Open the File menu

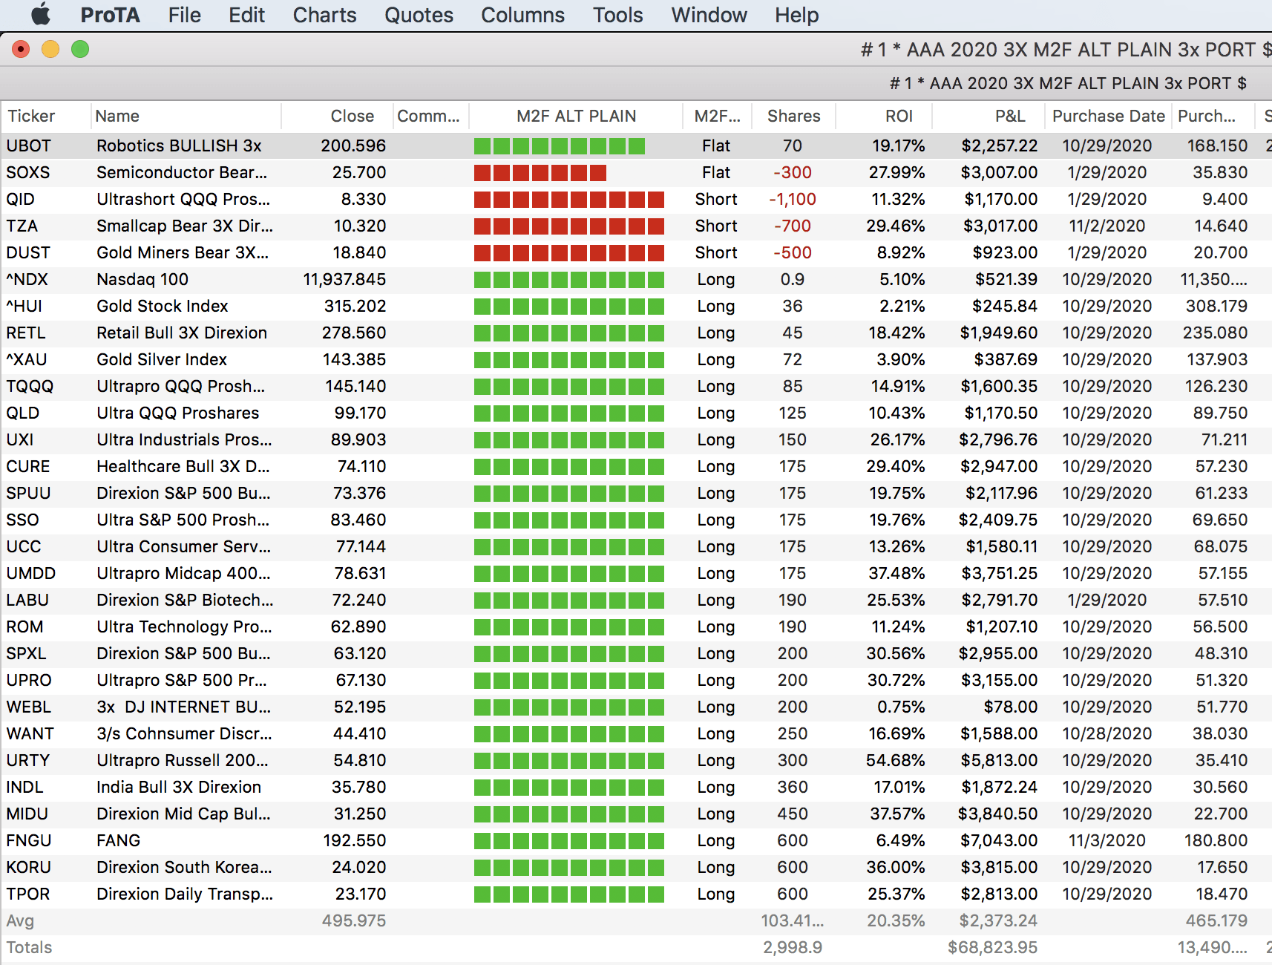(184, 15)
